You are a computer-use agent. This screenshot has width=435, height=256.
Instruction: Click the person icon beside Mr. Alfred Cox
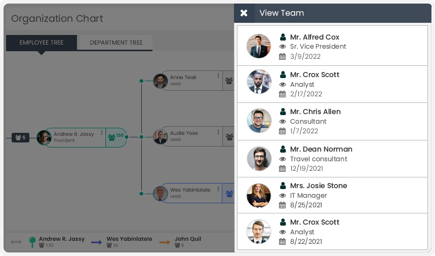(x=283, y=37)
